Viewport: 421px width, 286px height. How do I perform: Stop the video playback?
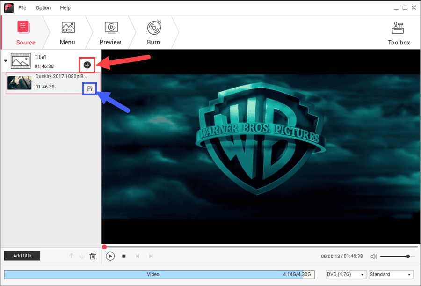tap(124, 256)
